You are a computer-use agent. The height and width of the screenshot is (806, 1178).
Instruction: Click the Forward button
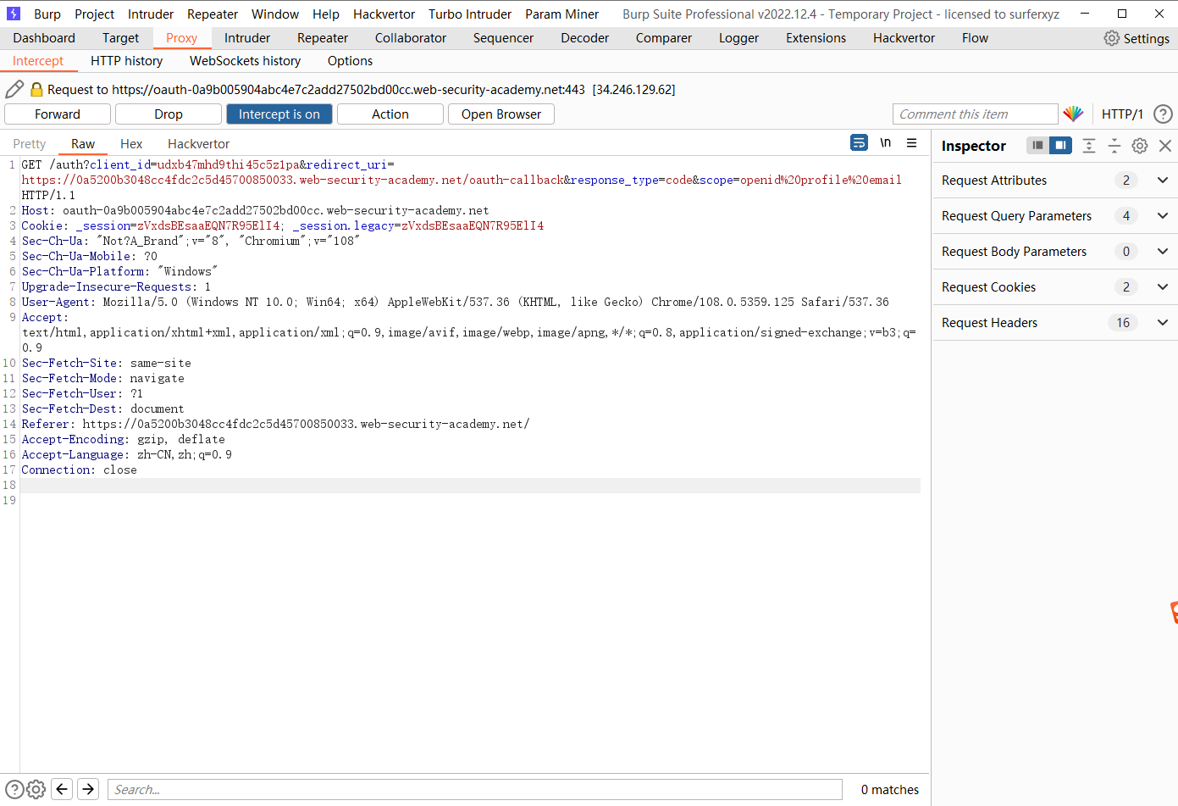pos(57,114)
